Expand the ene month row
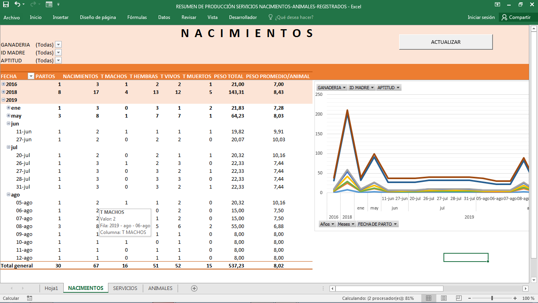 [9, 108]
